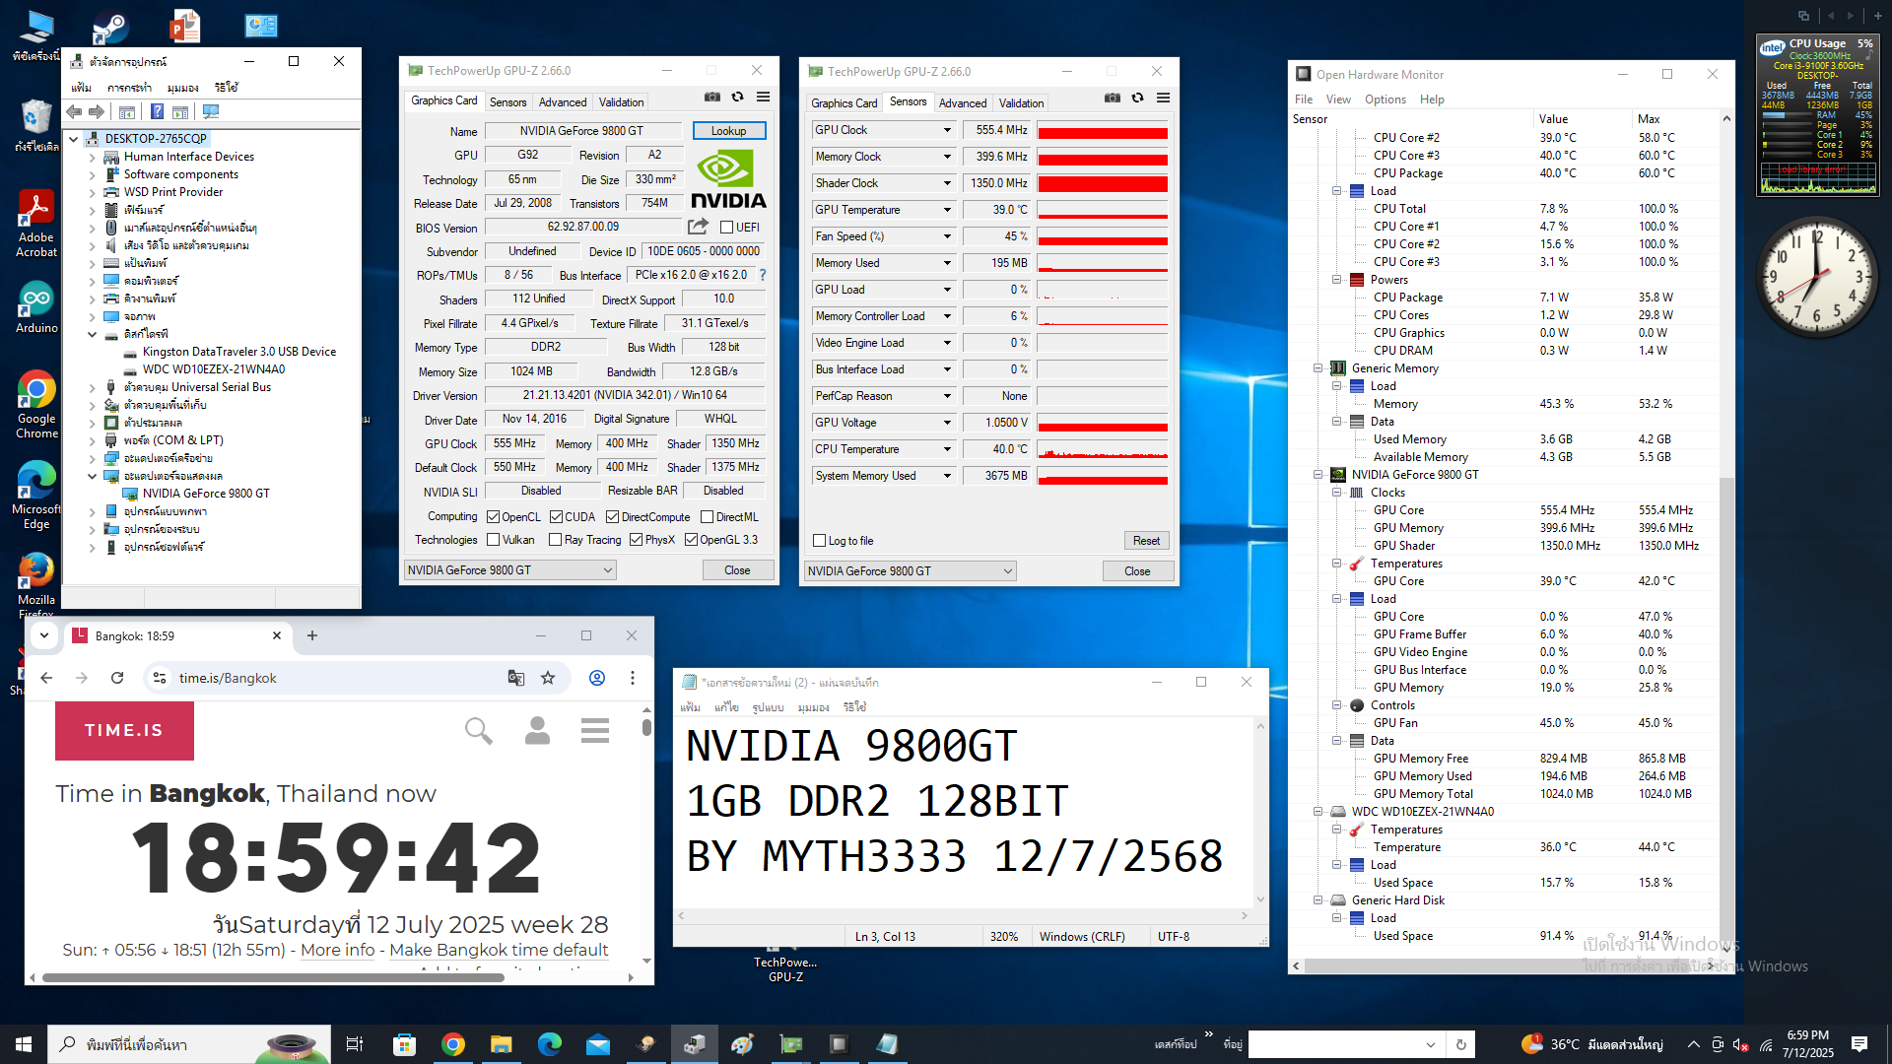Enable the Log to file checkbox
Image resolution: width=1892 pixels, height=1064 pixels.
tap(819, 541)
